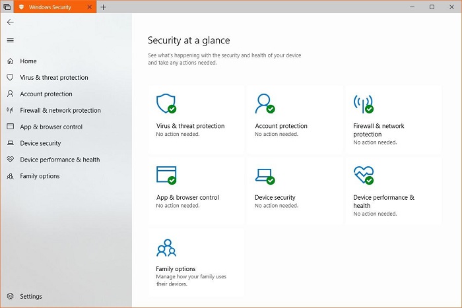Click the Home house icon in sidebar

(11, 61)
